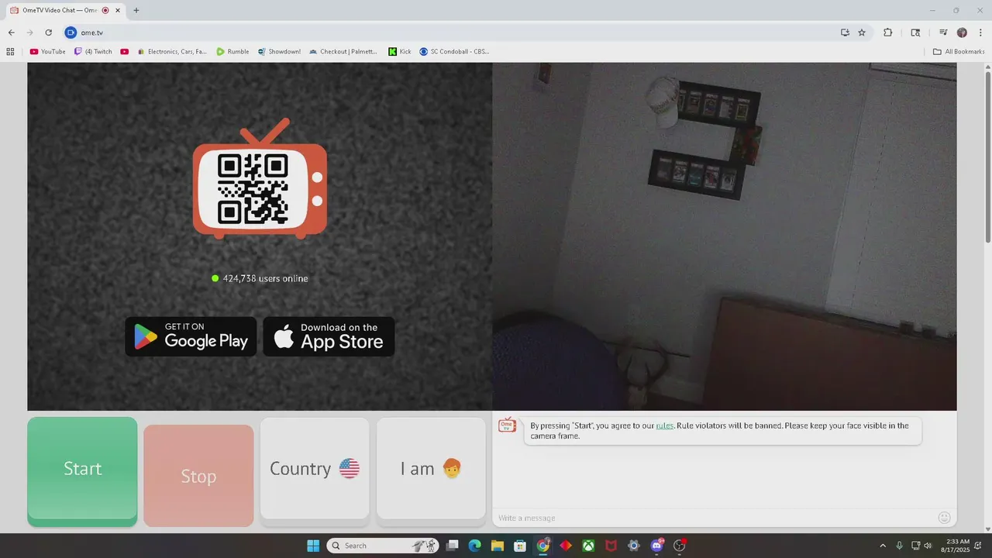Reload the ome.tv page
The width and height of the screenshot is (992, 558).
click(48, 33)
